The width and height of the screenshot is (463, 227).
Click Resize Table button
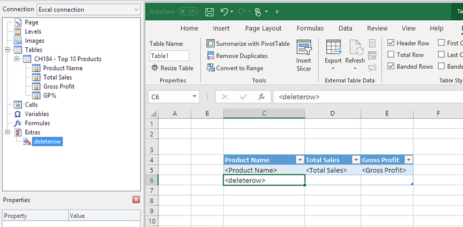[x=172, y=68]
